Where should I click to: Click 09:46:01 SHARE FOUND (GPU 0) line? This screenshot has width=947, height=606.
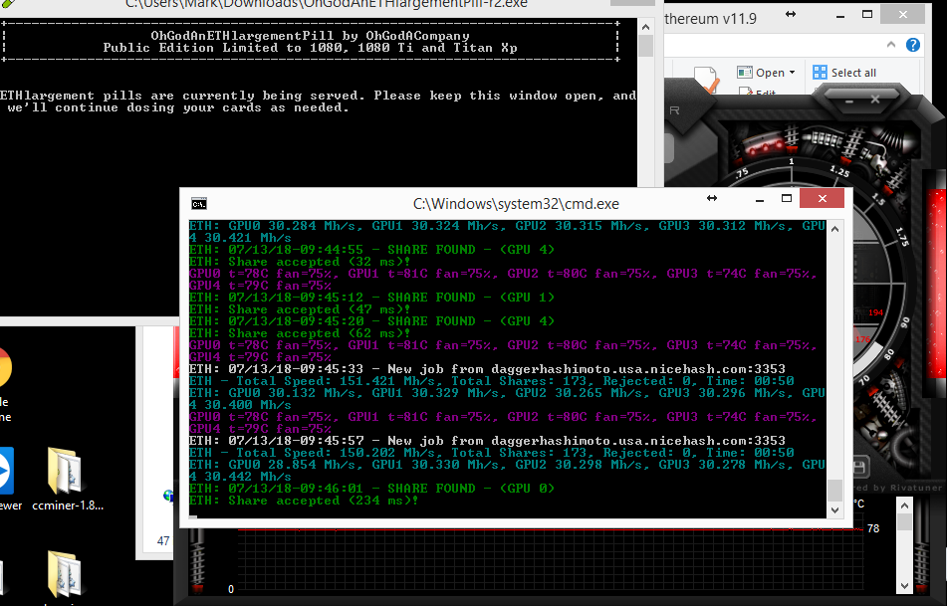point(371,489)
